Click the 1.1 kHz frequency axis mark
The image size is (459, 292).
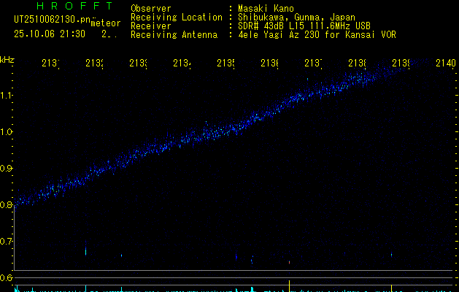click(x=7, y=96)
